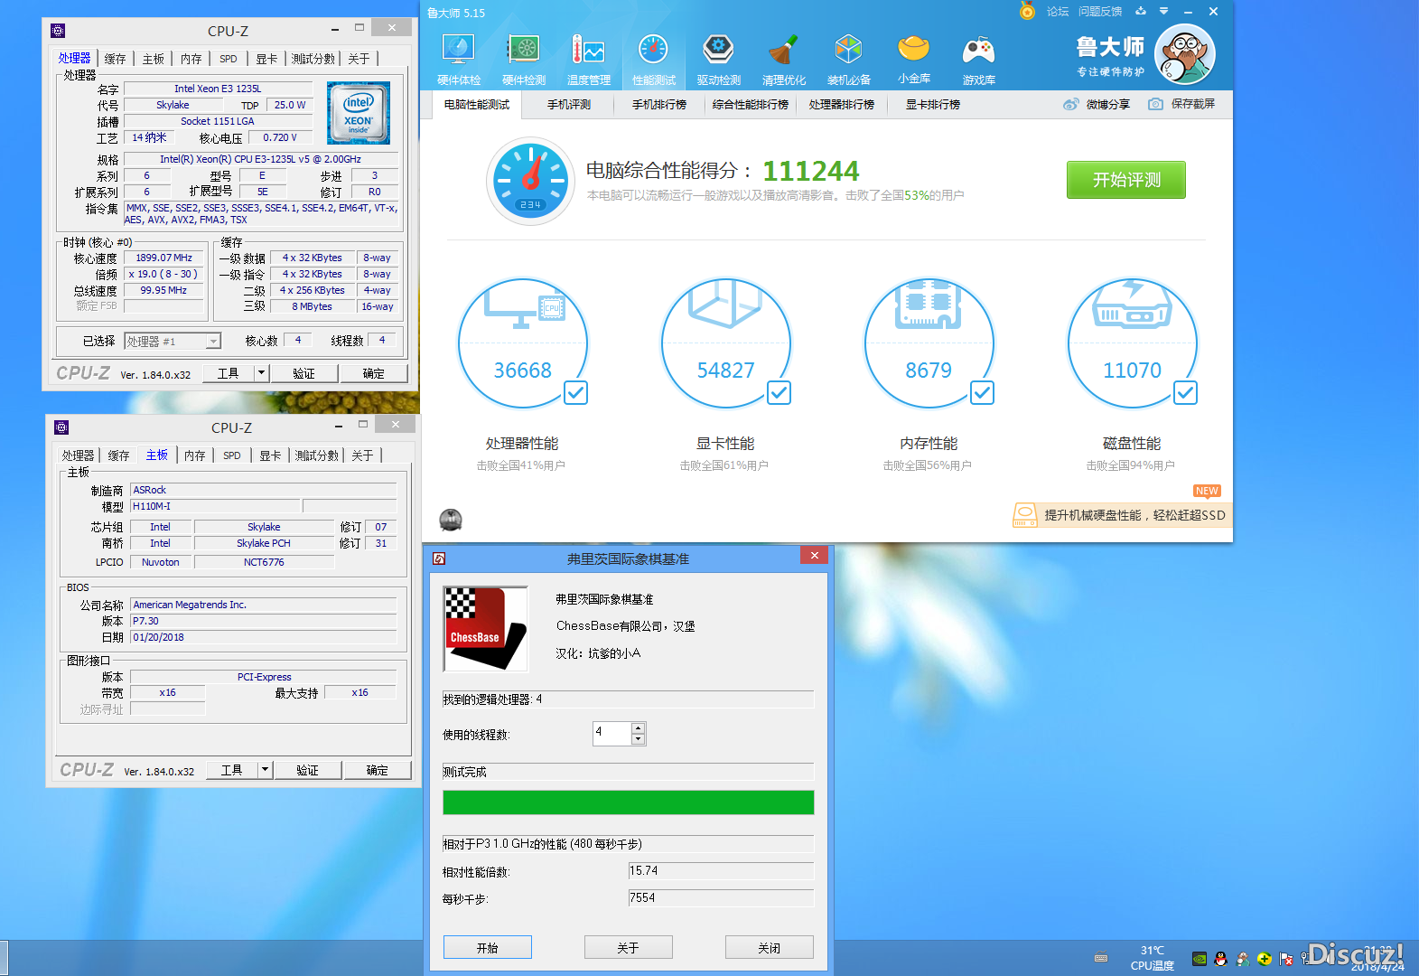Click the save screenshot camera icon

pyautogui.click(x=1155, y=104)
